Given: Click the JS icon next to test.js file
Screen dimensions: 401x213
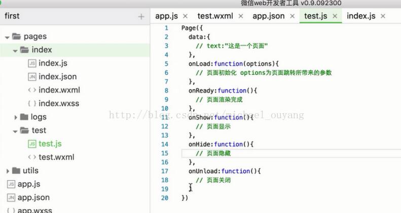Looking at the screenshot, I should point(32,144).
